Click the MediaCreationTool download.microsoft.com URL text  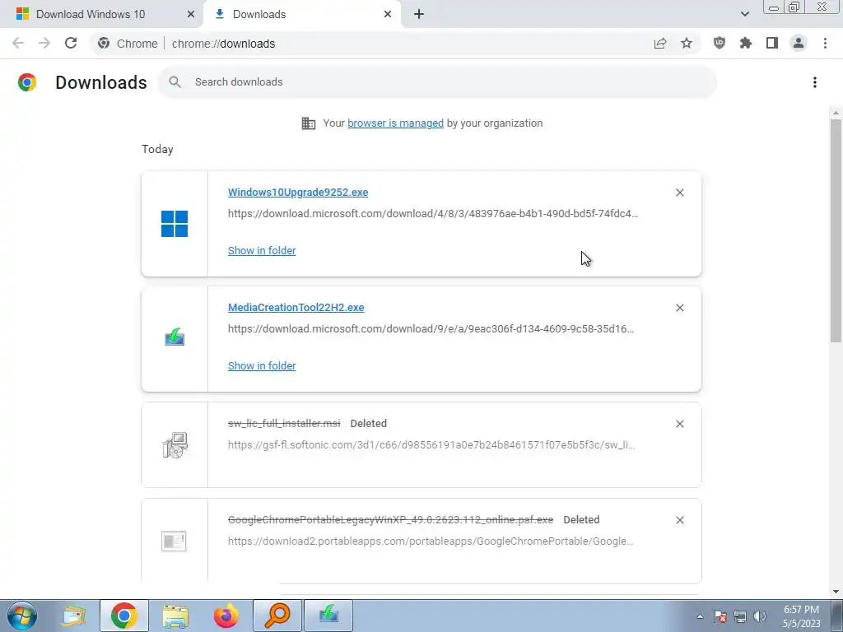[x=431, y=329]
